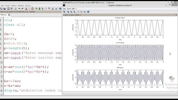Click the 'AM signal' plot title
This screenshot has height=100, width=178.
pyautogui.click(x=120, y=68)
